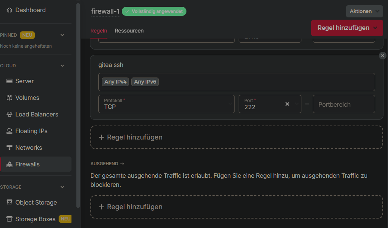
Task: Click the Floating IPs icon
Action: 9,131
